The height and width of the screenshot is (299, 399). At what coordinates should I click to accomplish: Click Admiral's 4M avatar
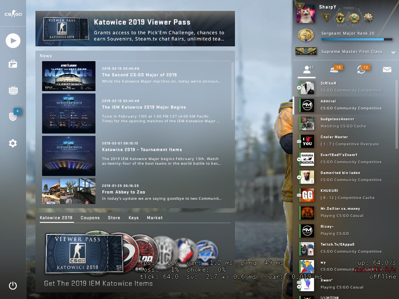pos(307,105)
